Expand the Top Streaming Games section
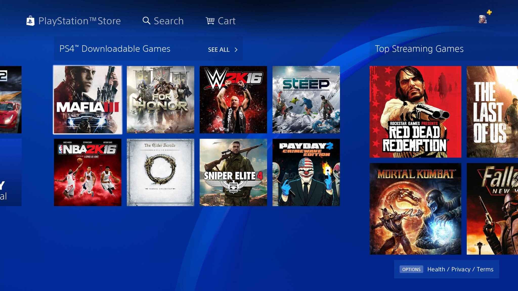518x291 pixels. (x=419, y=48)
